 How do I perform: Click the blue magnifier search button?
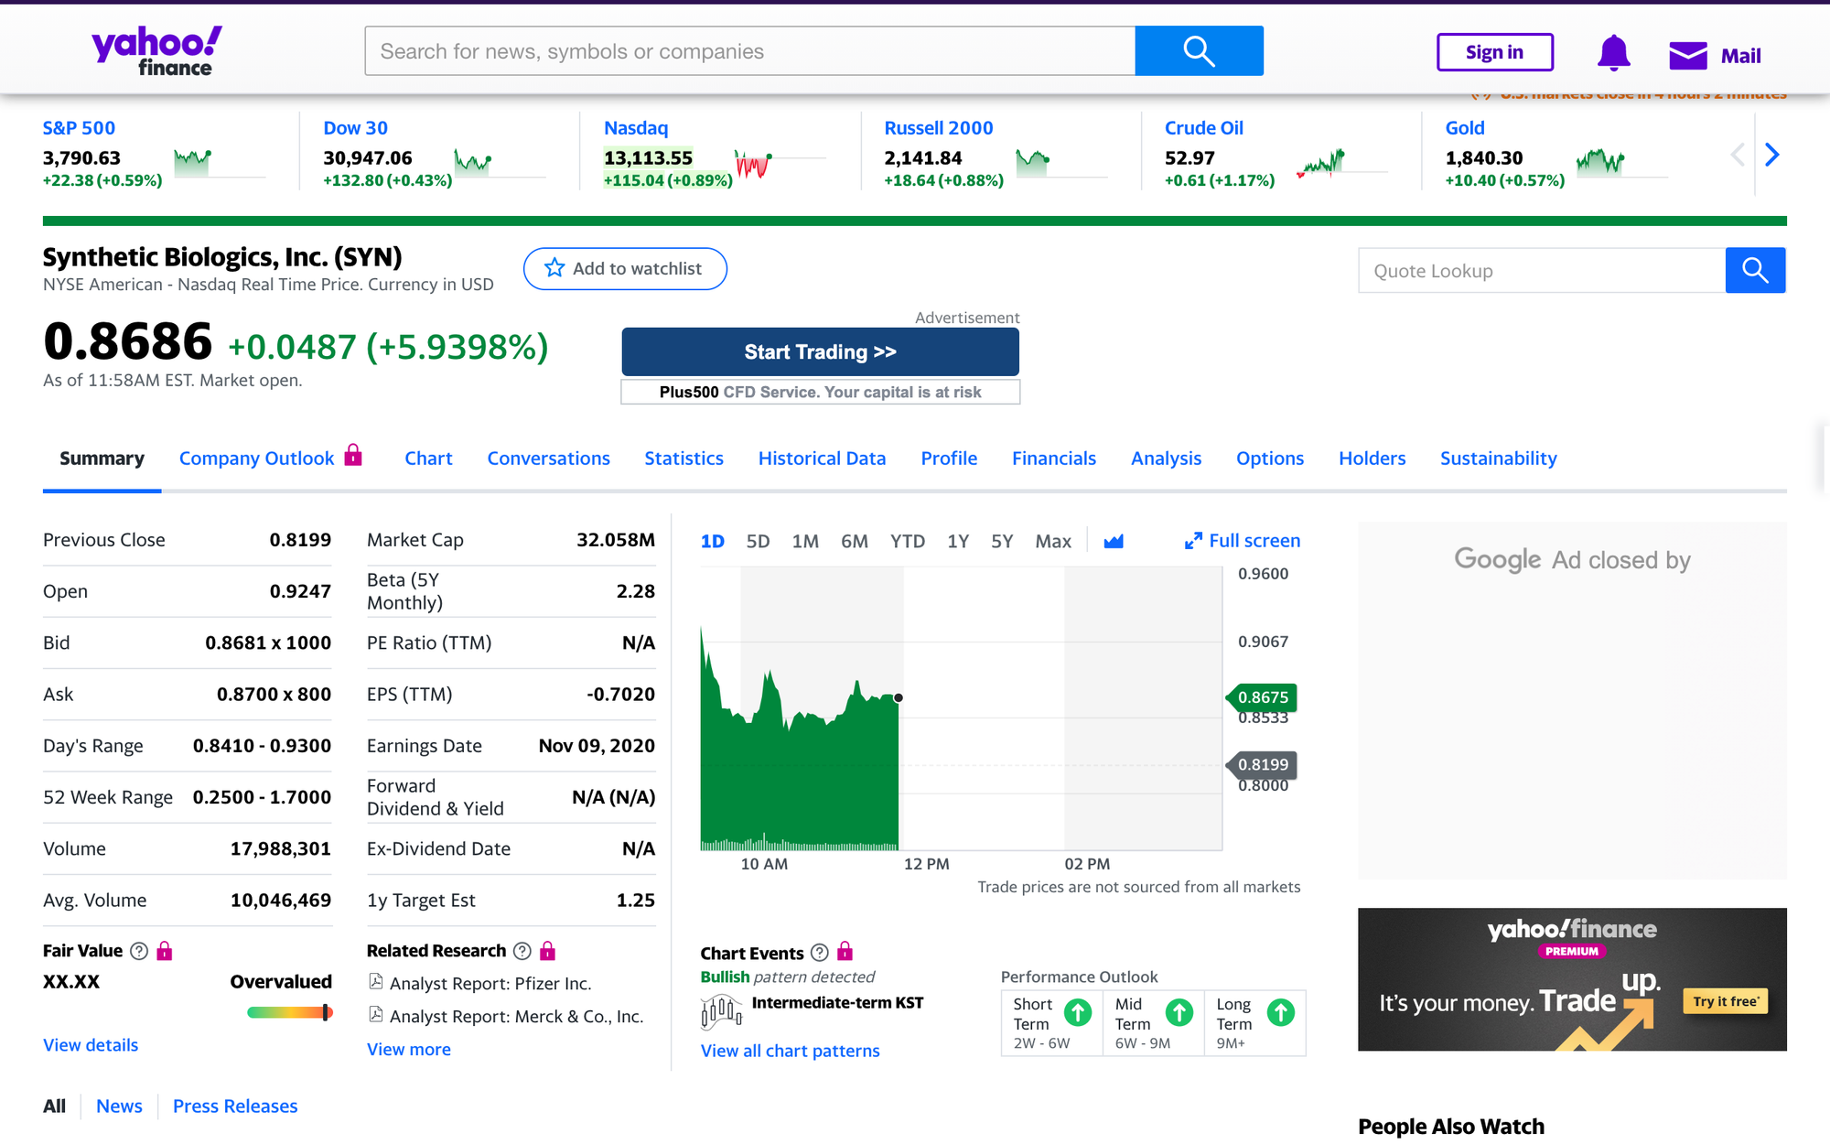pyautogui.click(x=1199, y=50)
